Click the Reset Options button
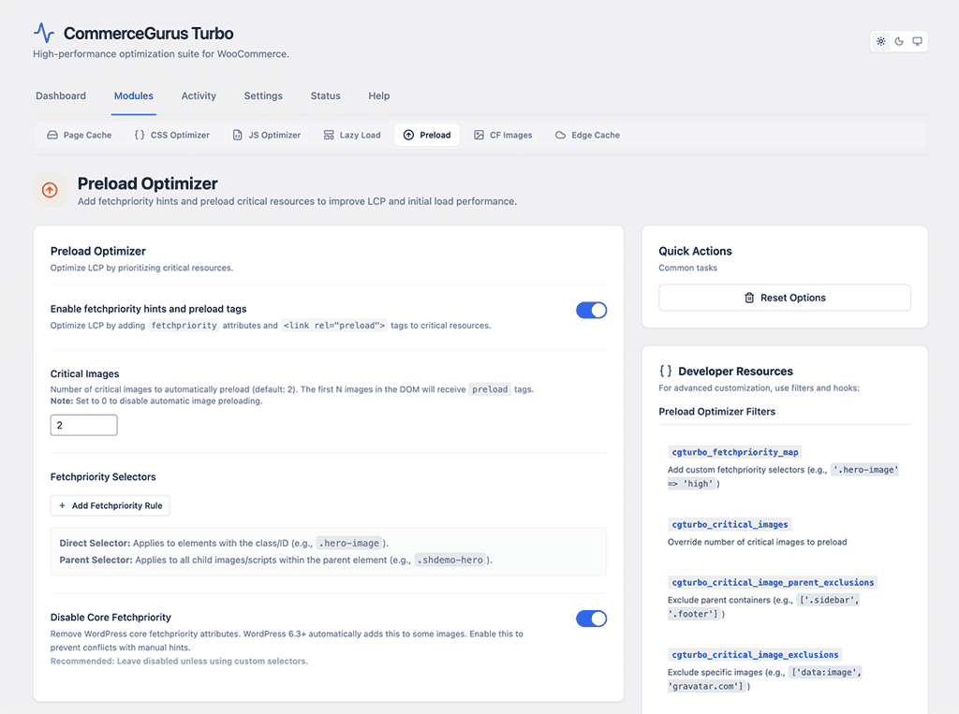Screen dimensions: 959x714 785,298
